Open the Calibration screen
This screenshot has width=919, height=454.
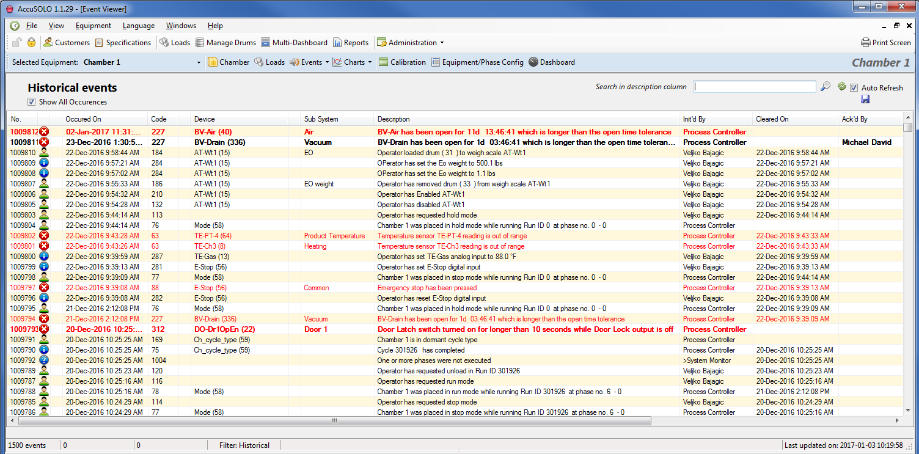click(401, 62)
